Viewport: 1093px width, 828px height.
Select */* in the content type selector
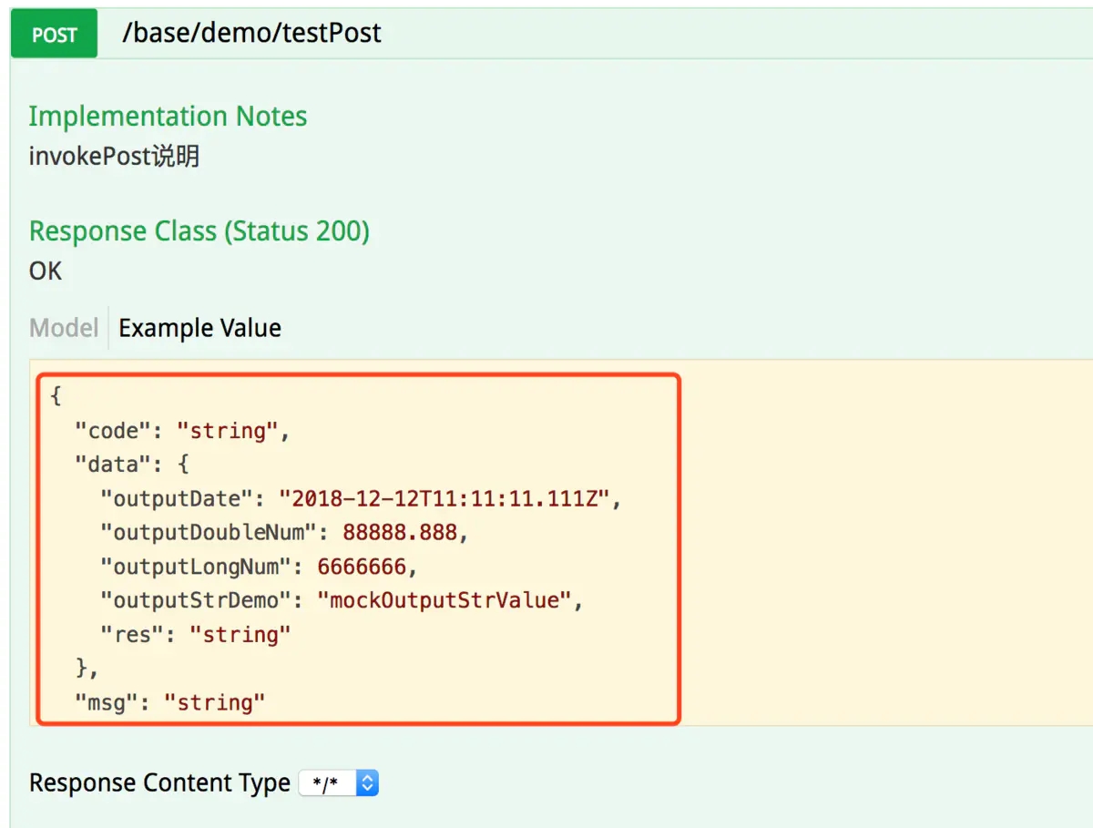click(328, 782)
